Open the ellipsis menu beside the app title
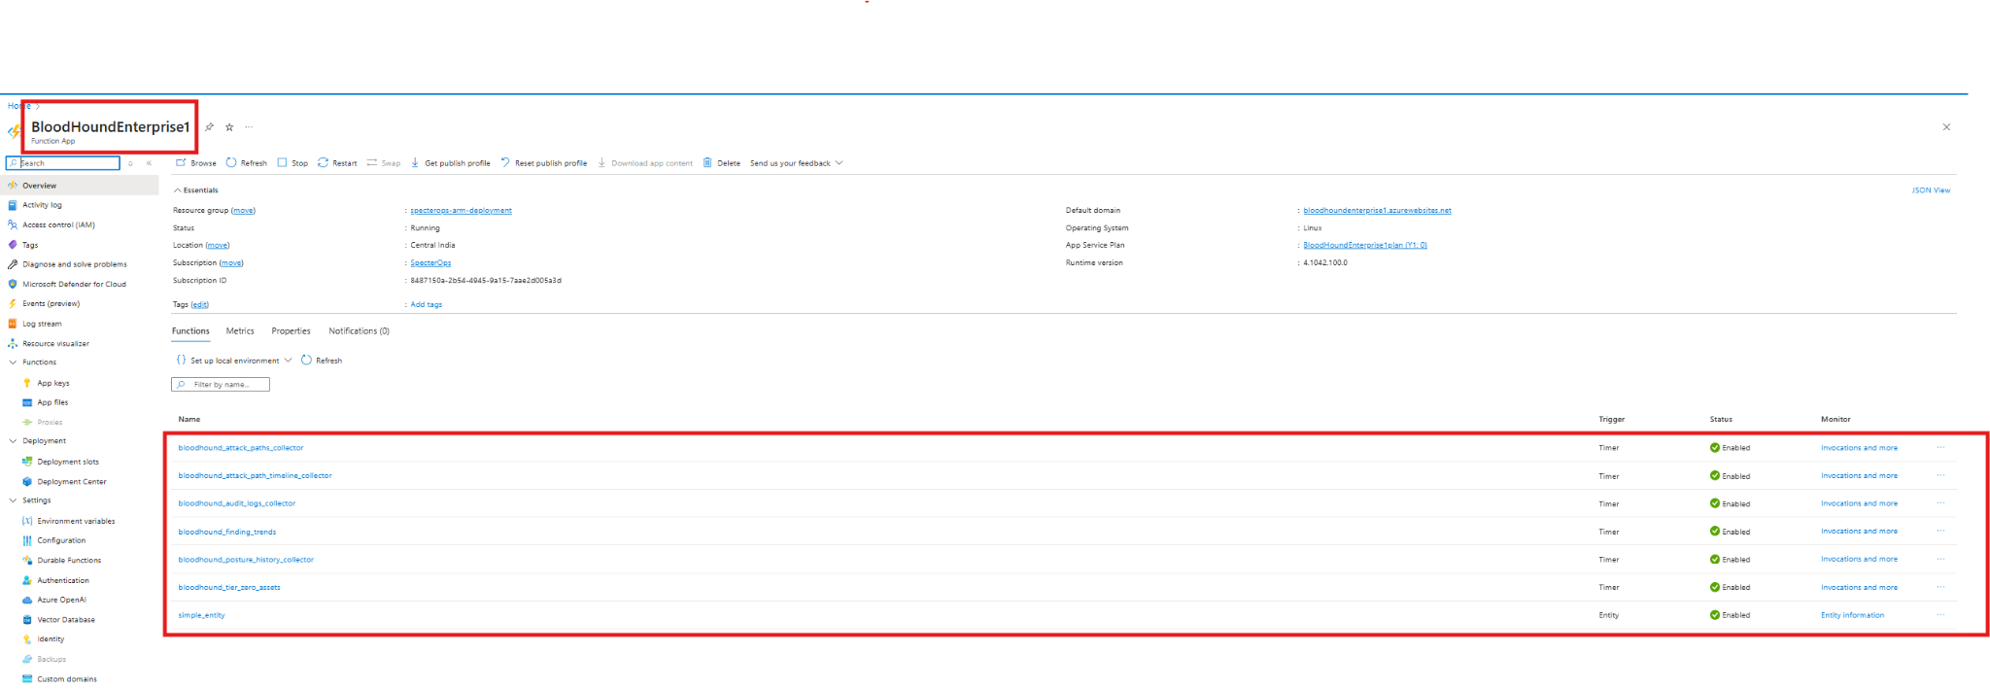The image size is (1990, 689). point(249,127)
